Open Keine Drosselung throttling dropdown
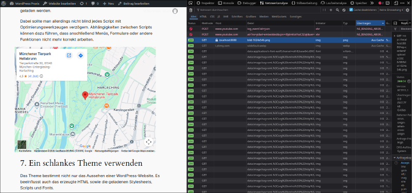 pyautogui.click(x=391, y=10)
